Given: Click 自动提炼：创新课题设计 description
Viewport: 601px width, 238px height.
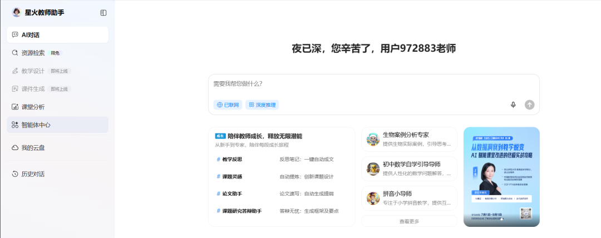Looking at the screenshot, I should 307,177.
